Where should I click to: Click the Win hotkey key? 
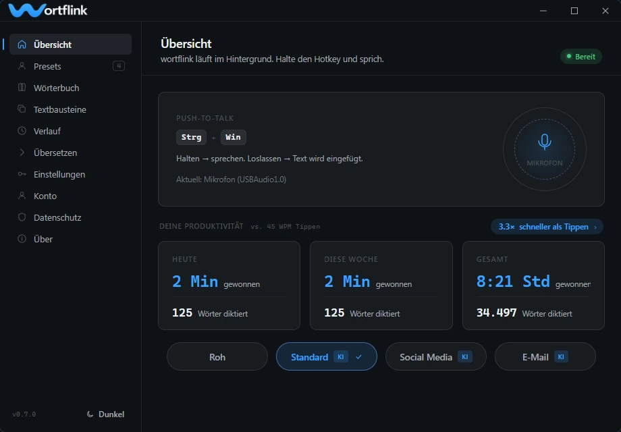[x=234, y=137]
